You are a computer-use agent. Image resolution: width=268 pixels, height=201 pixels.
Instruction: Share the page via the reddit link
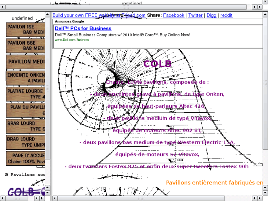[226, 15]
